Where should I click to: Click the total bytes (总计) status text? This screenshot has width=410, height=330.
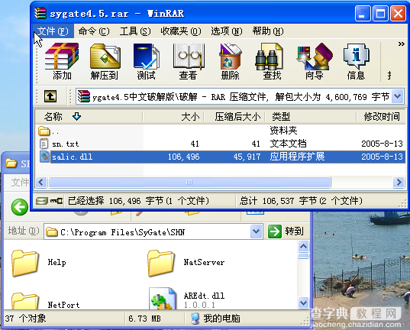(301, 201)
